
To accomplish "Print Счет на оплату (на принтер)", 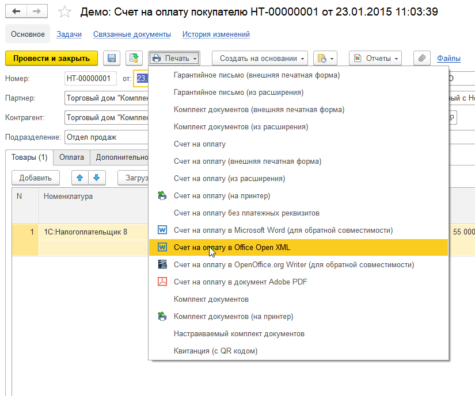I will coord(222,195).
